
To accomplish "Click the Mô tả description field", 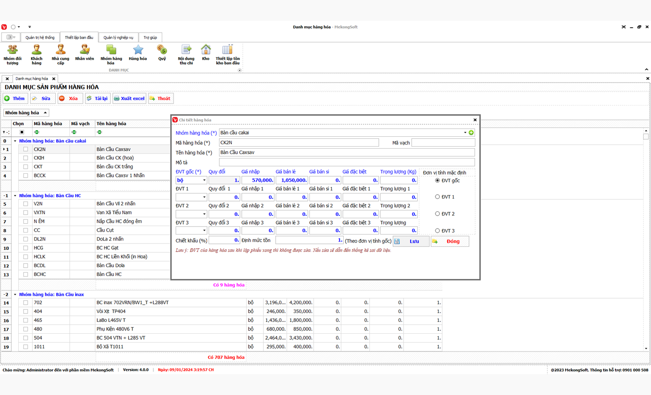I will coord(347,162).
